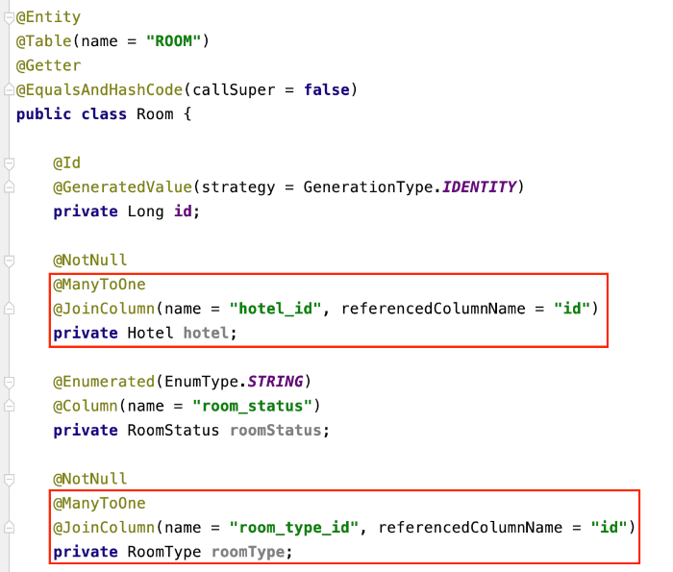Click the @Enumerated annotation
The height and width of the screenshot is (572, 673).
click(x=104, y=382)
